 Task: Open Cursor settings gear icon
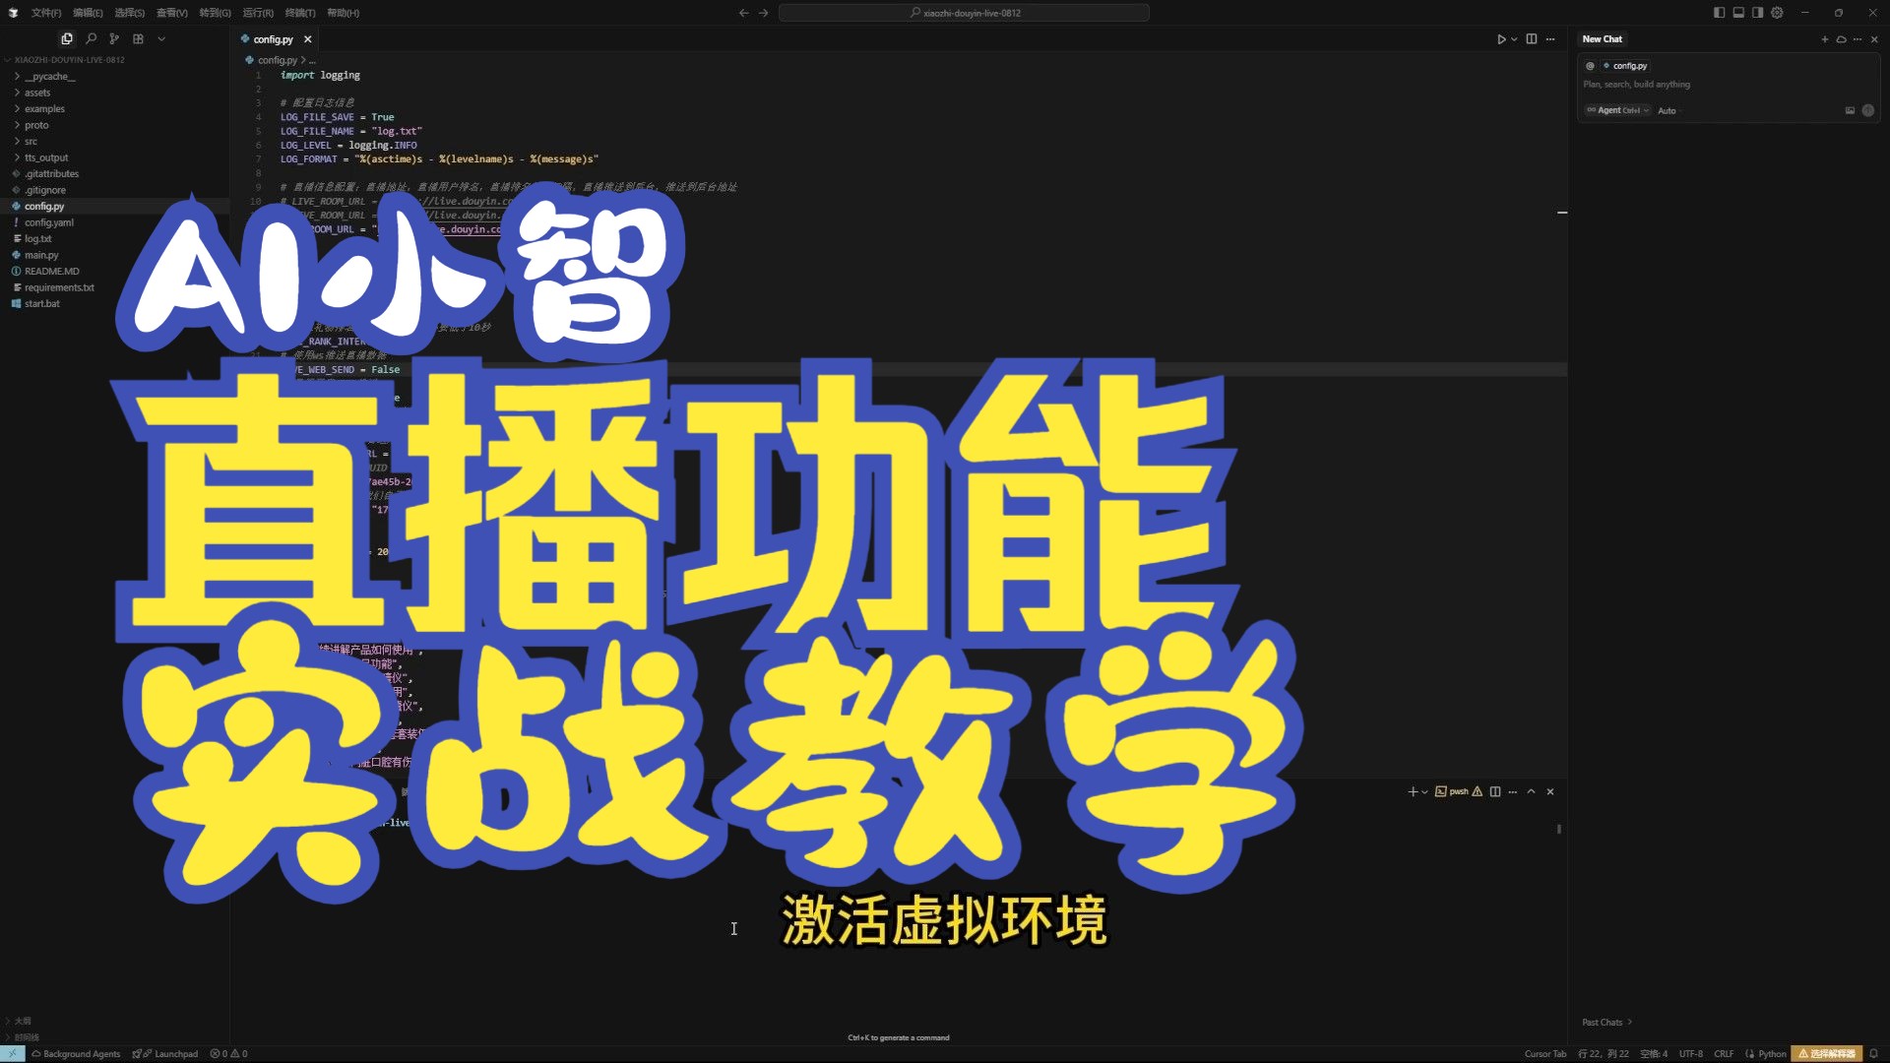[1777, 13]
